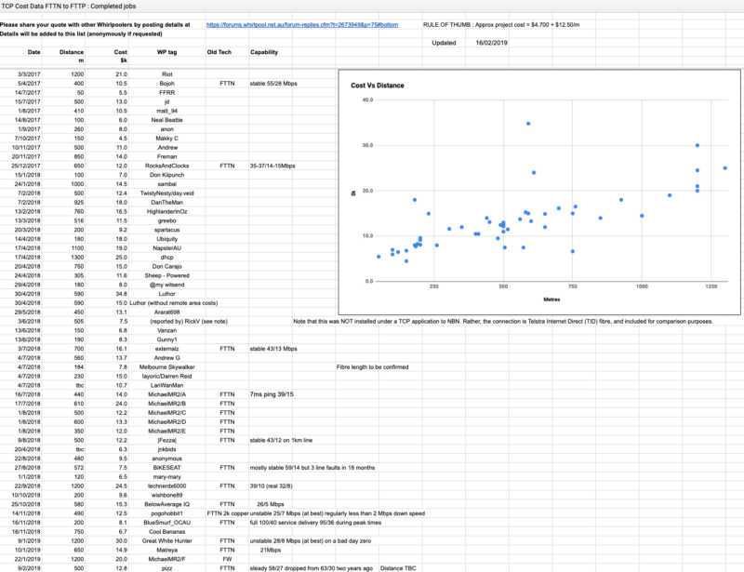
Task: Select the cell containing tag Riot
Action: pos(167,74)
